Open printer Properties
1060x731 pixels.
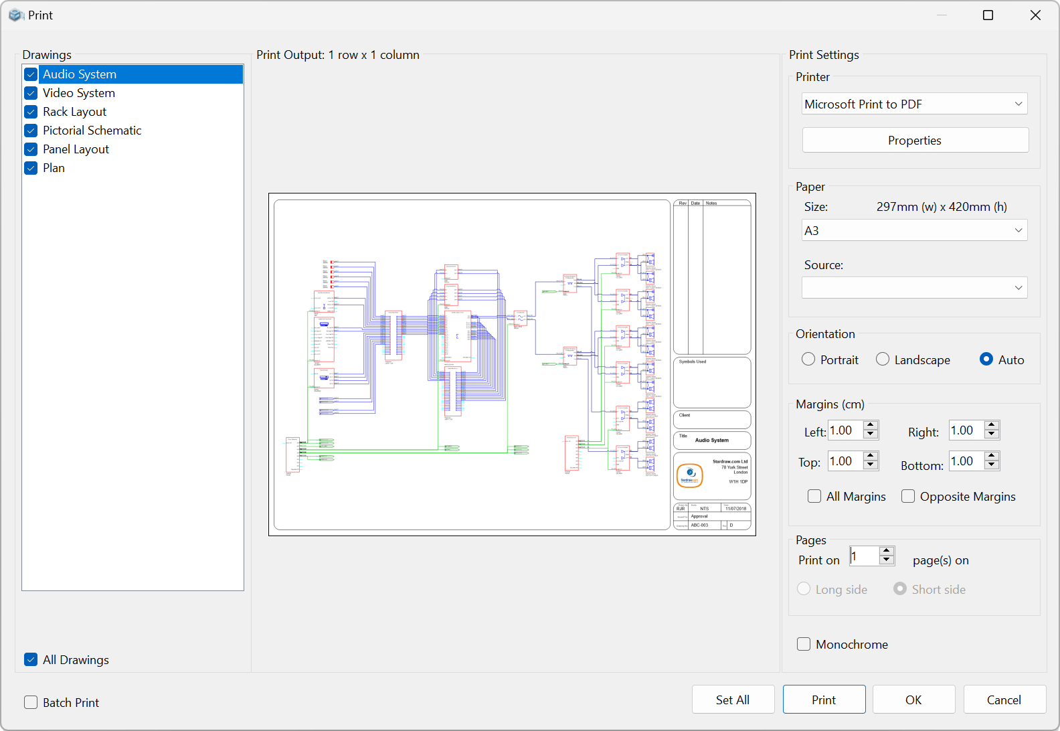(x=915, y=140)
